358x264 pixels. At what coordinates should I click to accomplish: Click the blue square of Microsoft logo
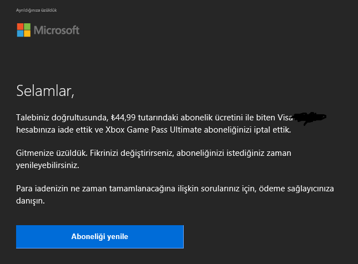click(20, 33)
